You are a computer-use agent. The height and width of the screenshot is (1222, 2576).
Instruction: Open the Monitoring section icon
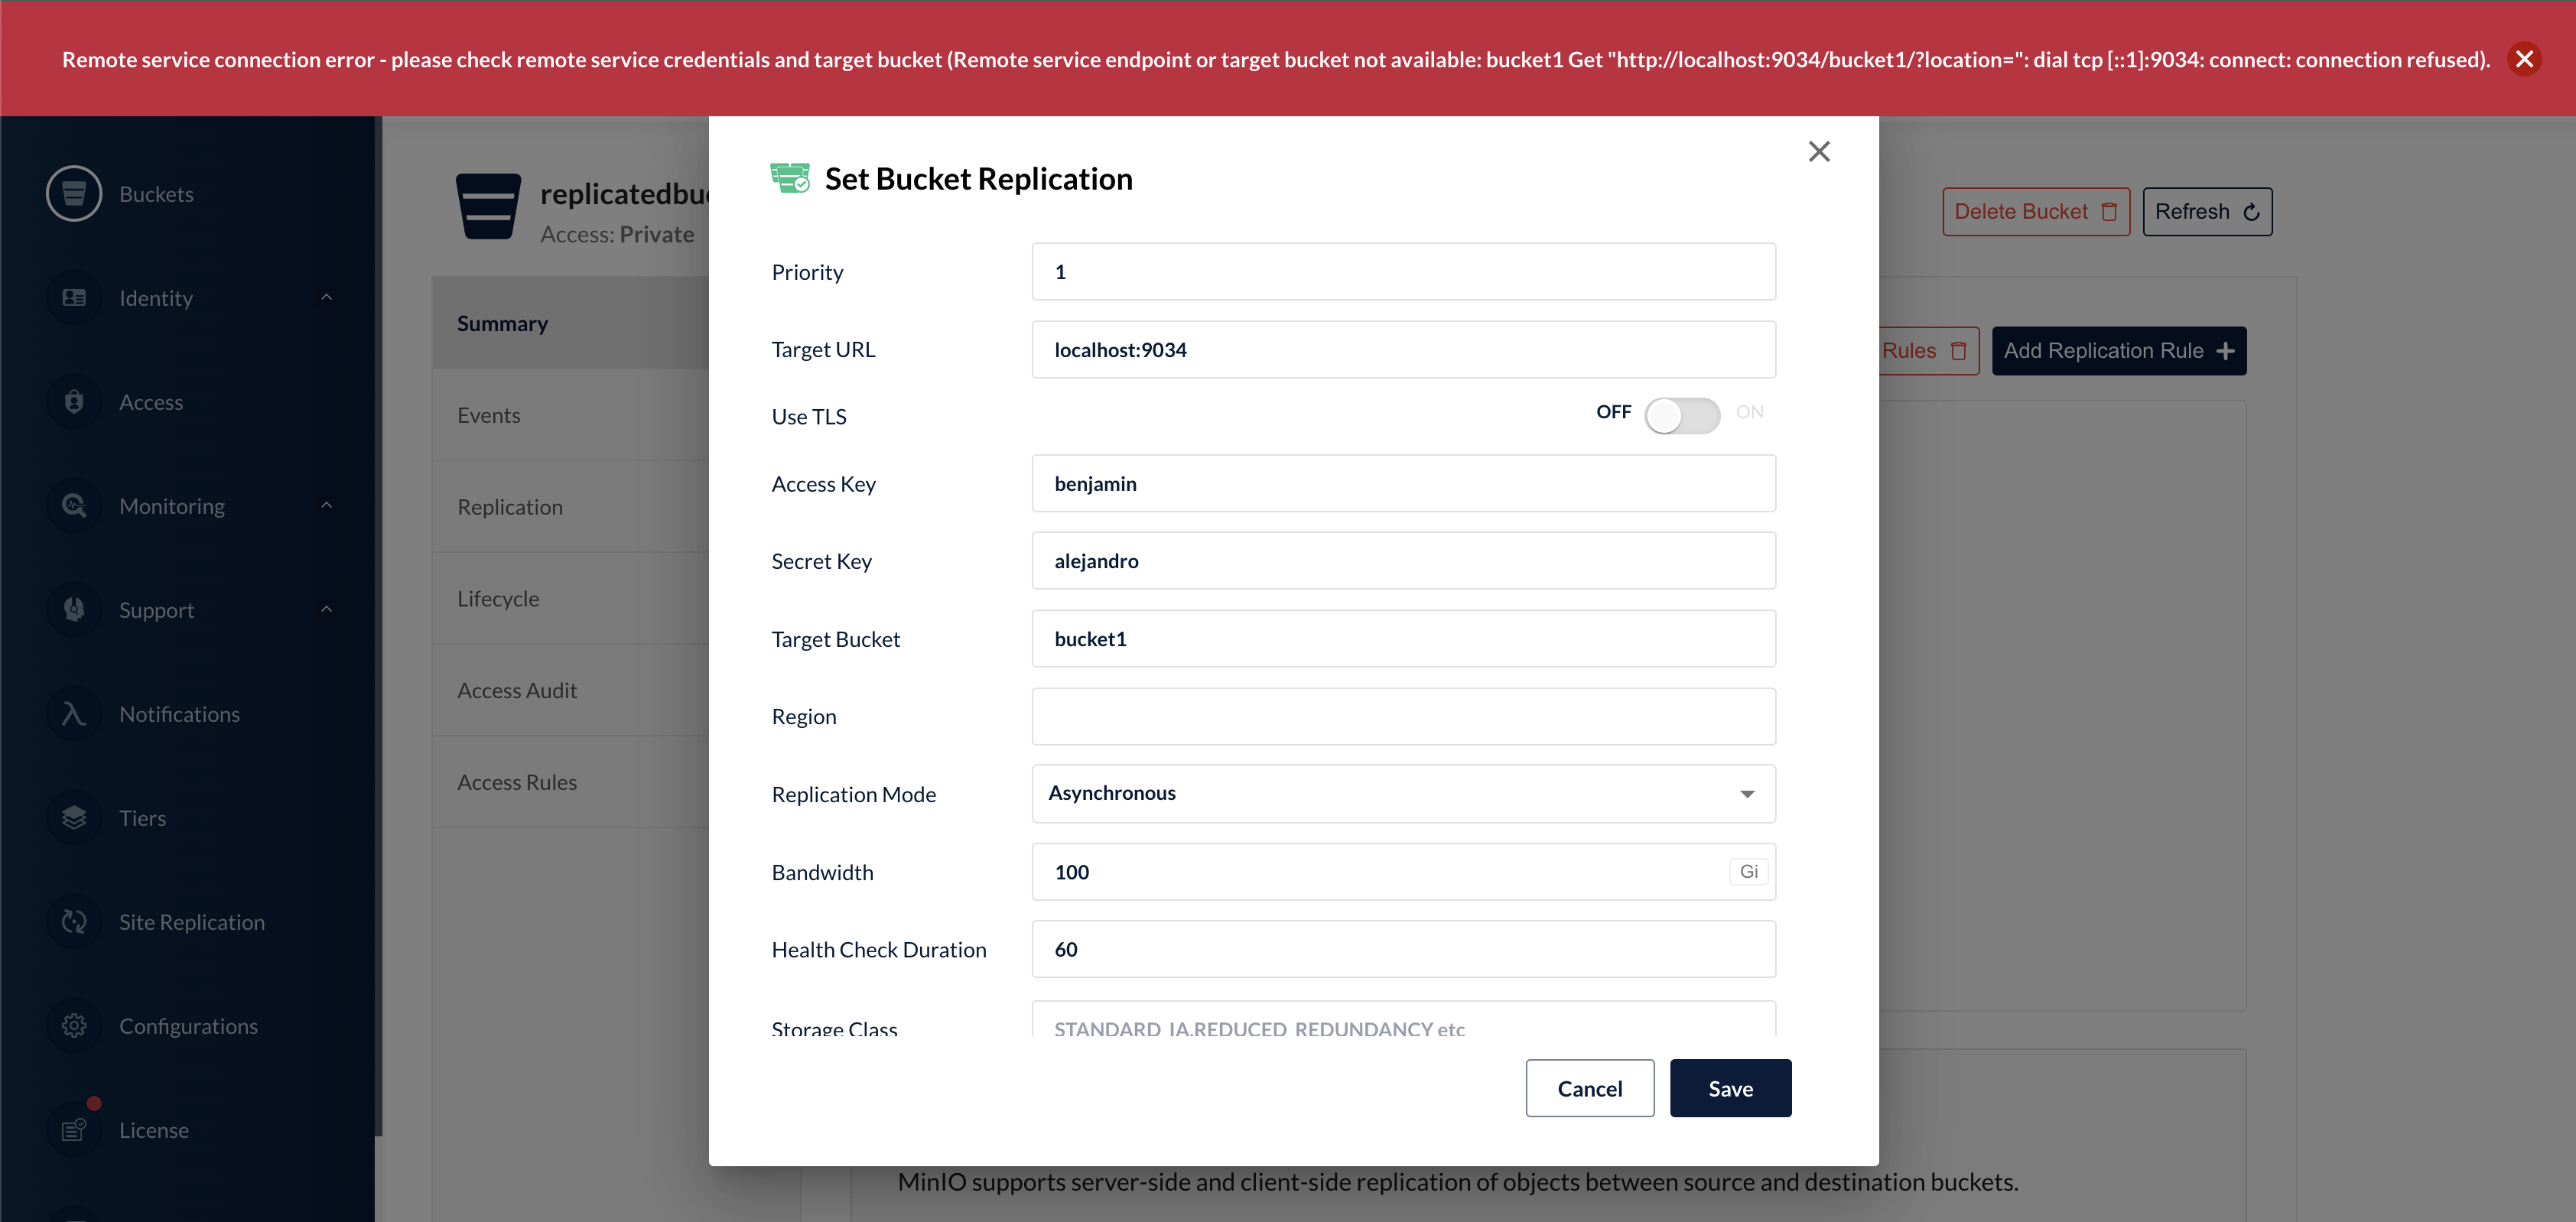pyautogui.click(x=74, y=505)
